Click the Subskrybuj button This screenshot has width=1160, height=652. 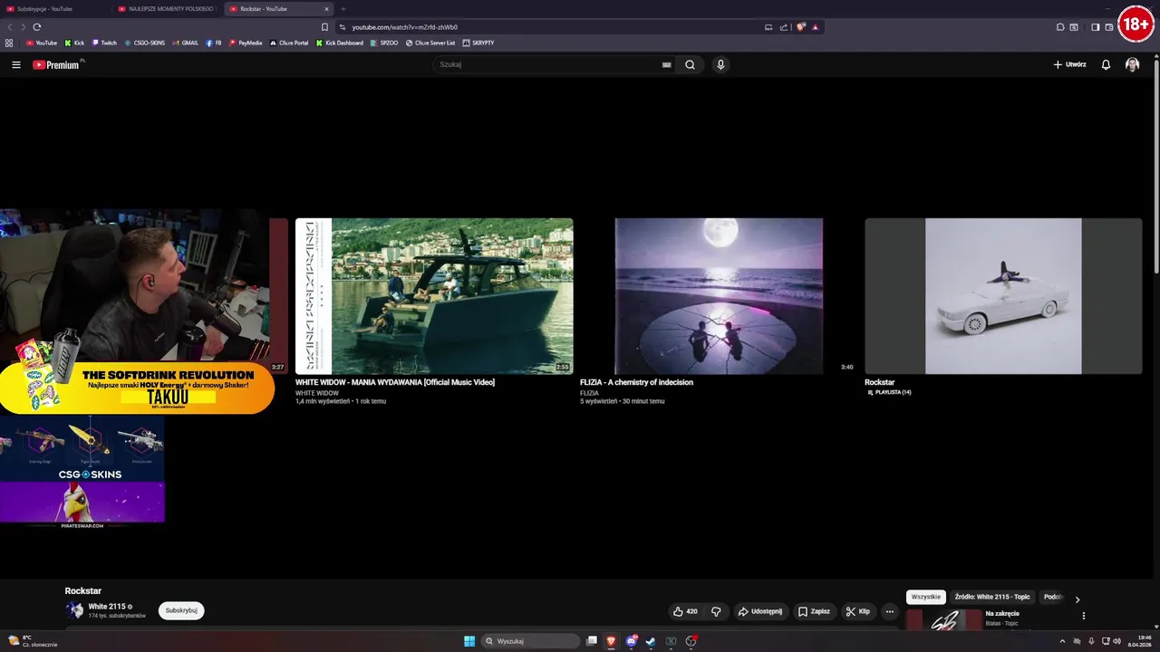point(181,611)
